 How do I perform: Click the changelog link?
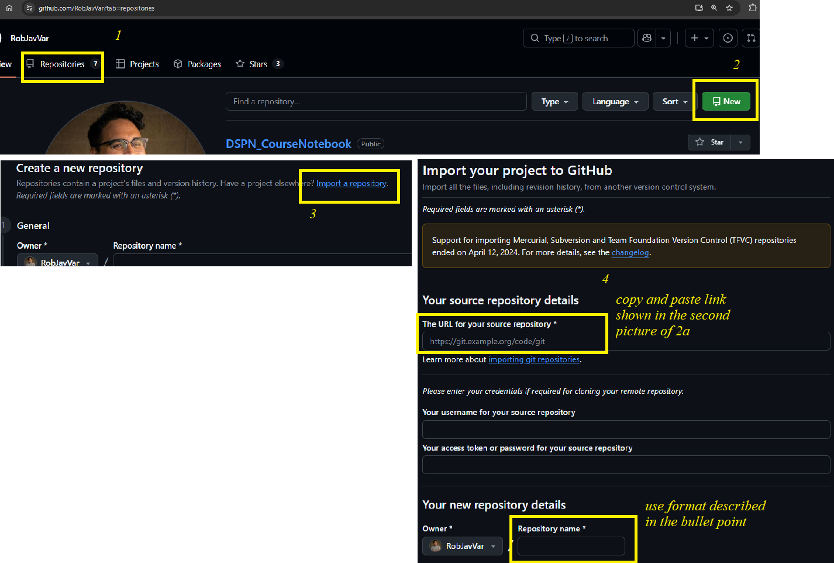click(630, 253)
